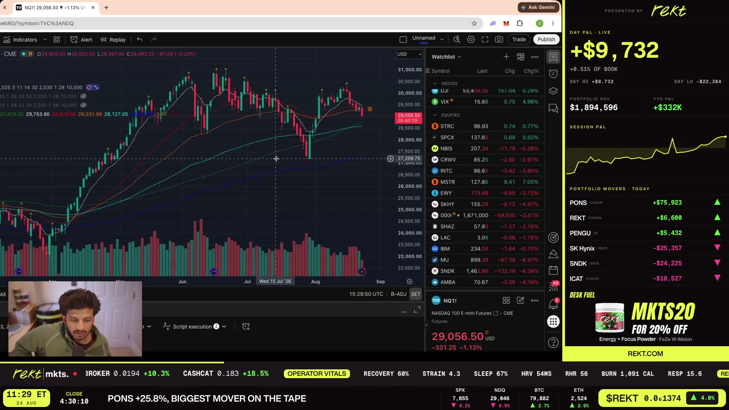Open object tree layers icon
729x410 pixels.
click(553, 91)
